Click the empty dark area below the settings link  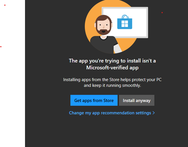(112, 132)
